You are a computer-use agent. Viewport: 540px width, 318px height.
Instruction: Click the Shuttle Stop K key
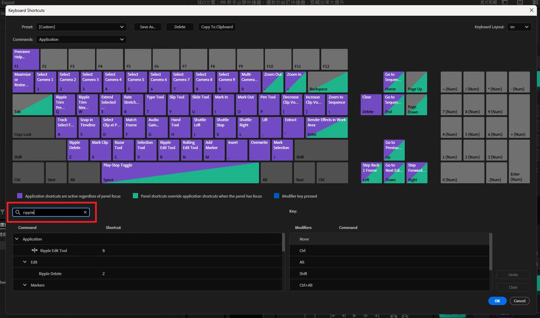[225, 127]
